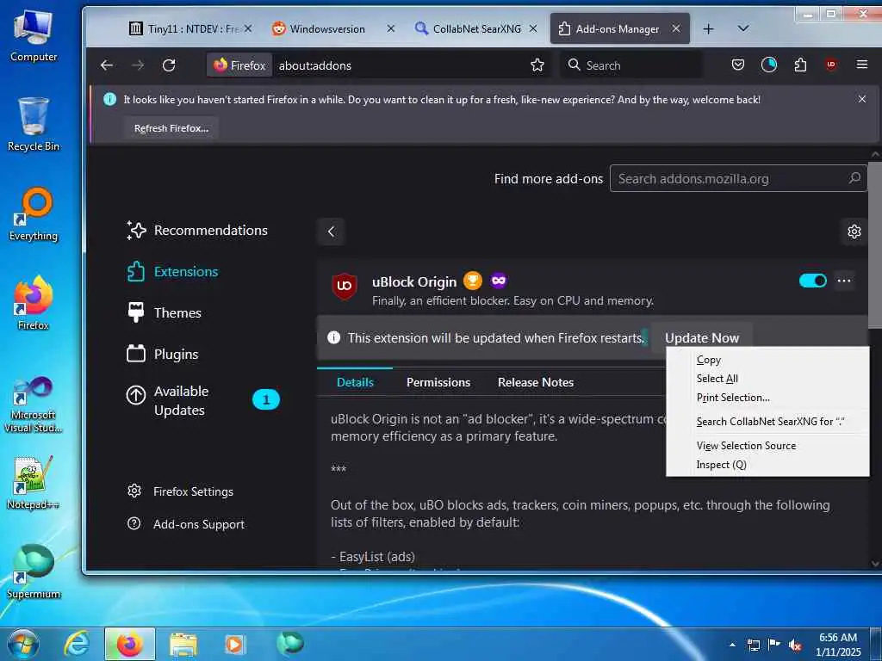This screenshot has width=882, height=661.
Task: Select the Details tab
Action: [x=355, y=382]
